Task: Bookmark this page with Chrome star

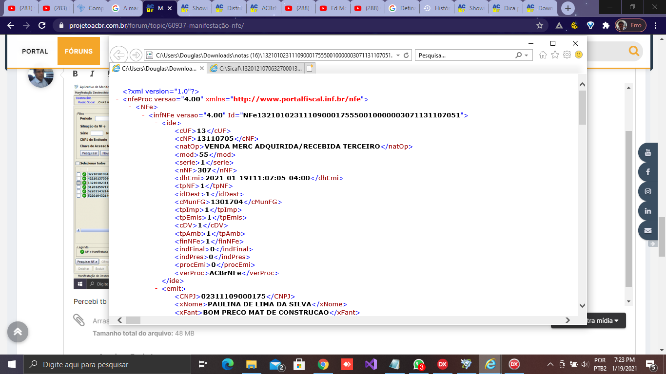Action: (x=540, y=25)
